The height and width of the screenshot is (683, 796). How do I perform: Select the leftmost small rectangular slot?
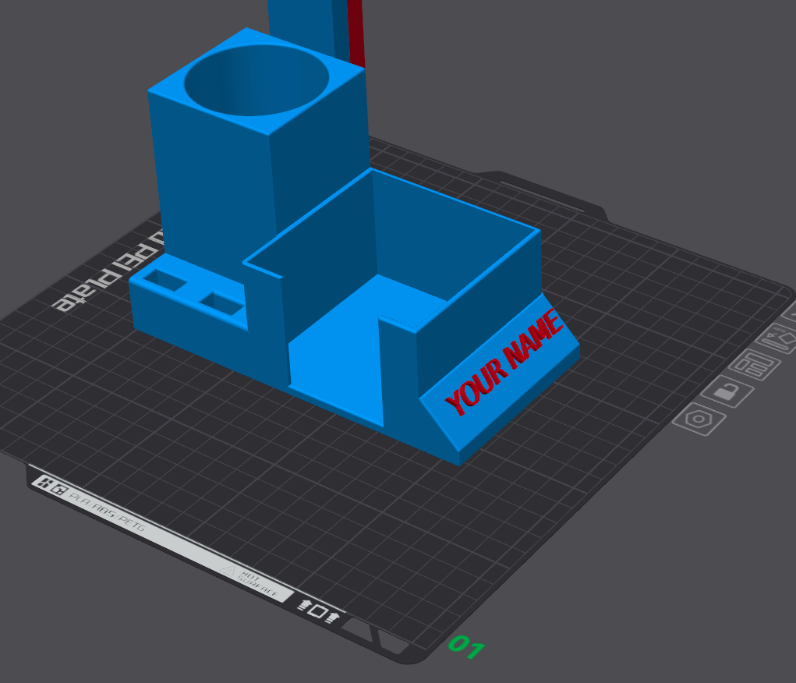pos(164,279)
